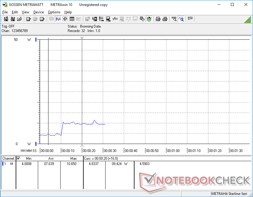Open the View menu

point(25,12)
